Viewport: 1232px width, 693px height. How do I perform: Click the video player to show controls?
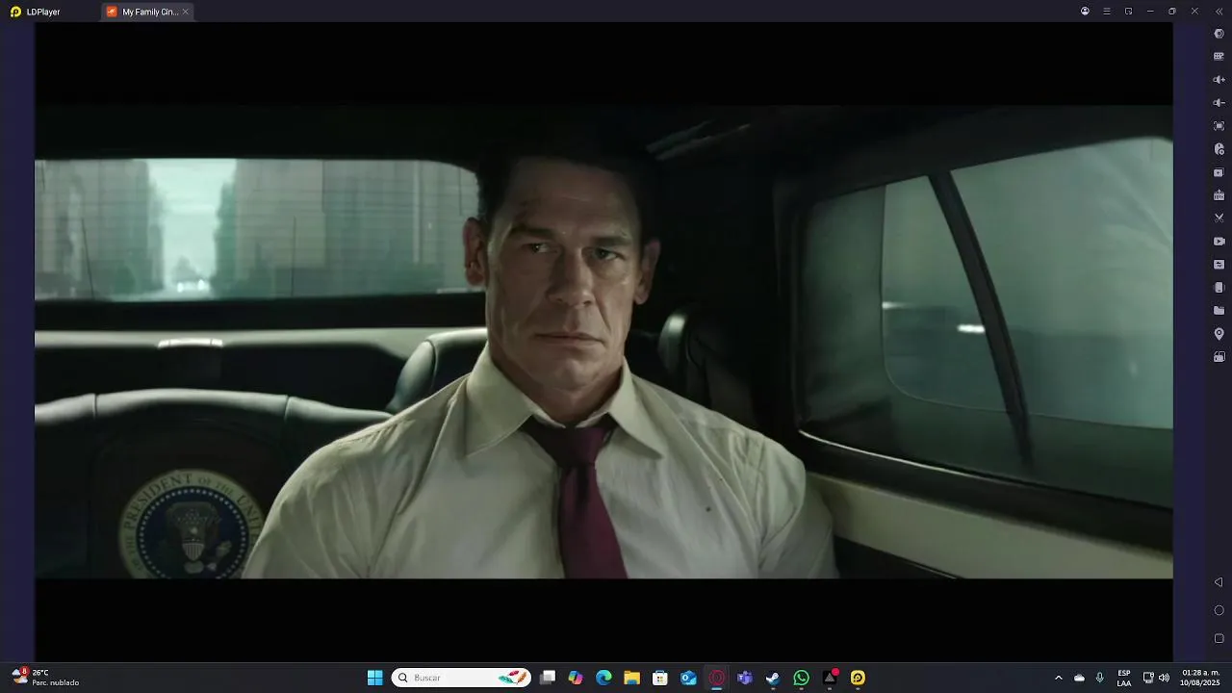tap(603, 342)
